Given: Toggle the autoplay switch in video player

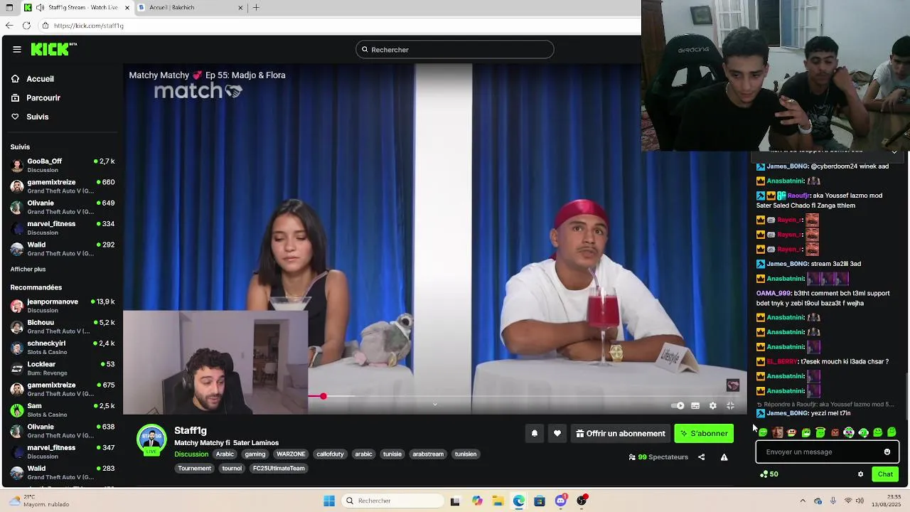Looking at the screenshot, I should click(x=678, y=405).
